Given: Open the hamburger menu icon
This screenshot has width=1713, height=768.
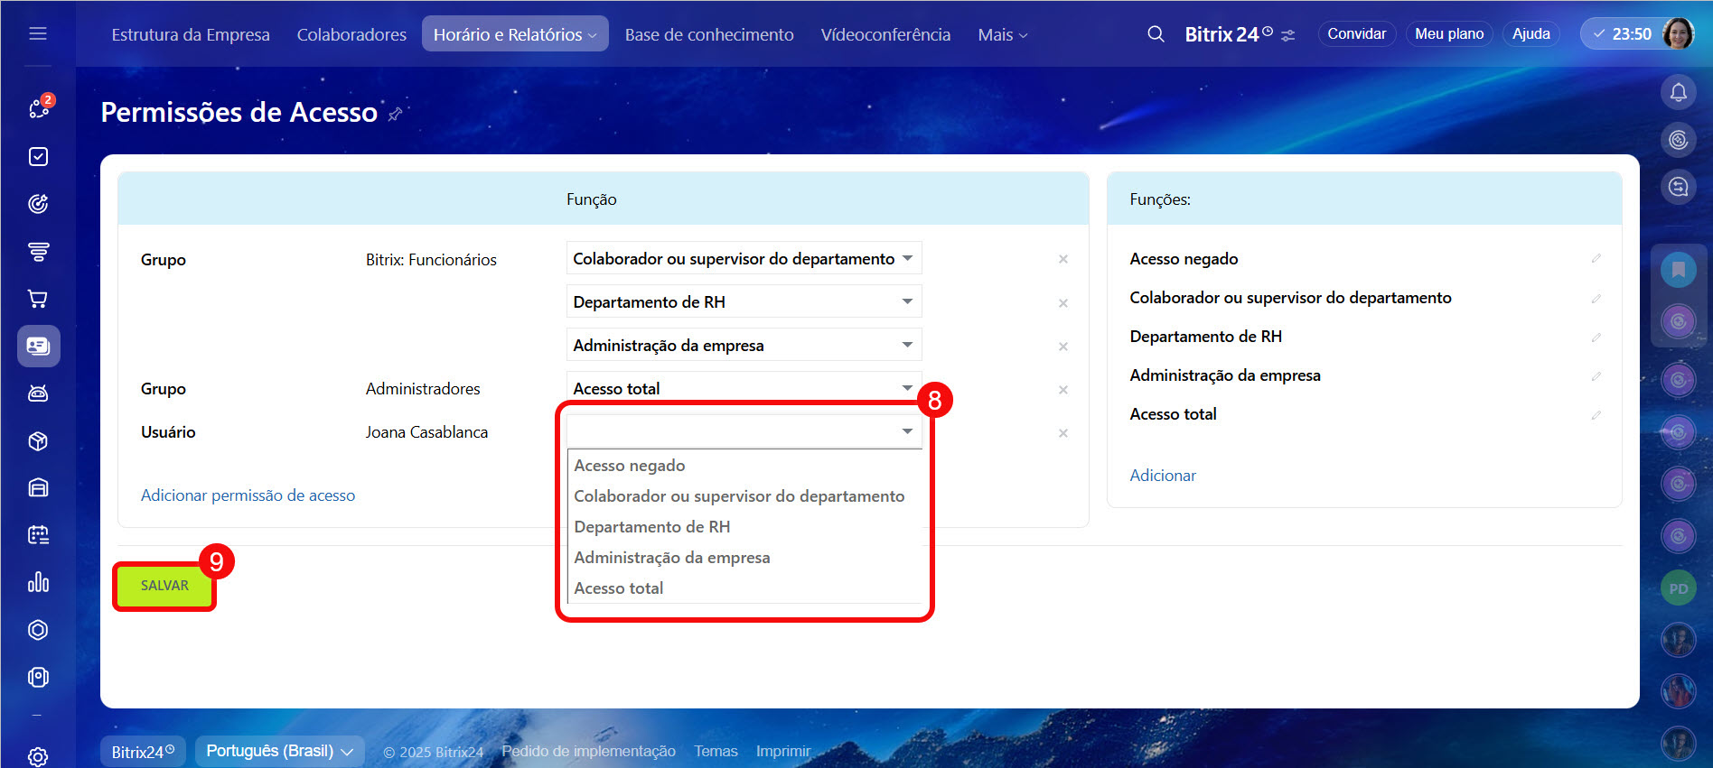Looking at the screenshot, I should click(x=38, y=34).
